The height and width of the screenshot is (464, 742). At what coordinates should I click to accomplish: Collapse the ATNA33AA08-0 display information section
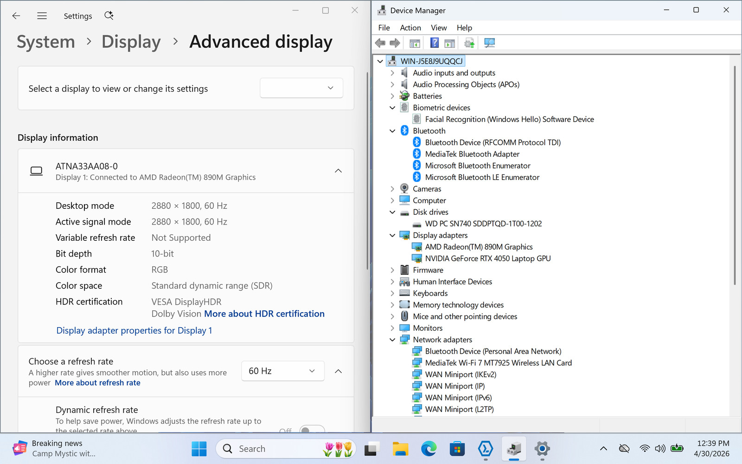pyautogui.click(x=339, y=171)
